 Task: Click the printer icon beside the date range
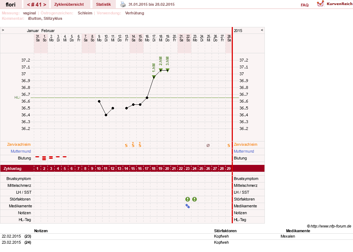click(123, 4)
